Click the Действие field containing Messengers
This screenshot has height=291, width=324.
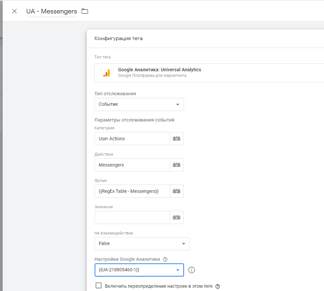point(132,165)
